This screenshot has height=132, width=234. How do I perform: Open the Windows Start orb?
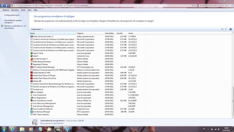[x=4, y=129]
